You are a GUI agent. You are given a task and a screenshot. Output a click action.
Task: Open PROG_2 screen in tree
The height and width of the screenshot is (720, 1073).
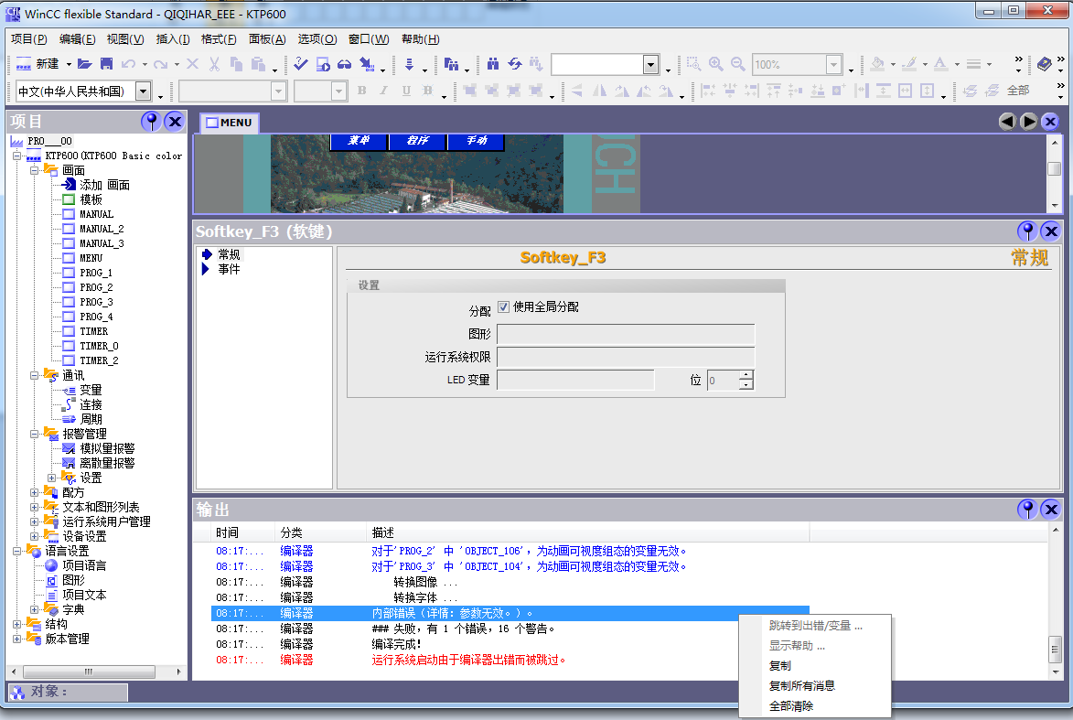pyautogui.click(x=96, y=287)
